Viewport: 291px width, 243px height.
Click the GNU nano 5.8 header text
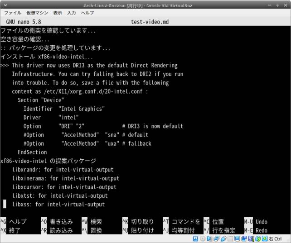click(x=24, y=22)
